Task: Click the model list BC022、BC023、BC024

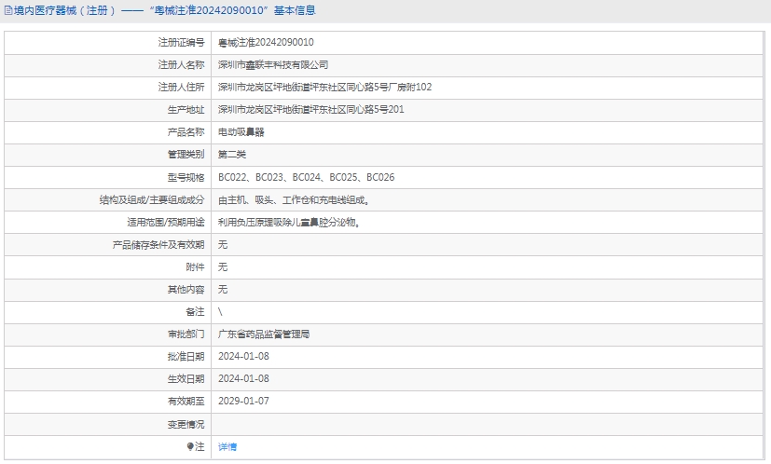Action: 306,177
